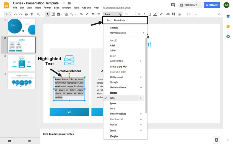The height and width of the screenshot is (144, 233).
Task: Print the presentation
Action: coord(26,14)
